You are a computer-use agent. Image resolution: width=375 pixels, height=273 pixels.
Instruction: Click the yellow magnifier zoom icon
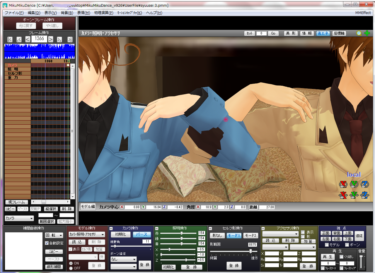(359, 33)
